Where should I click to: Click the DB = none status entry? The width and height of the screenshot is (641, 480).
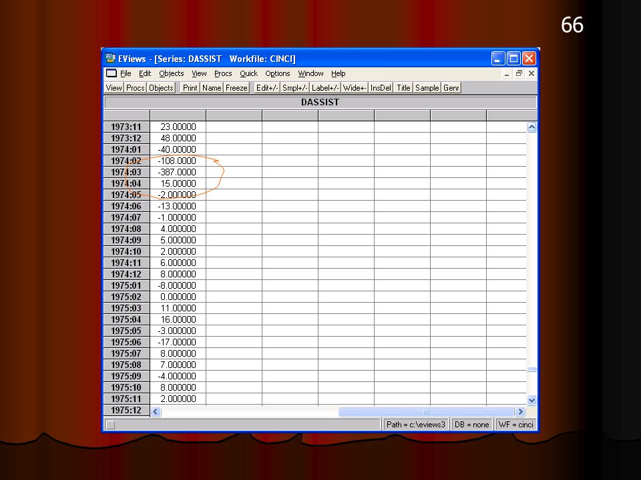[471, 425]
